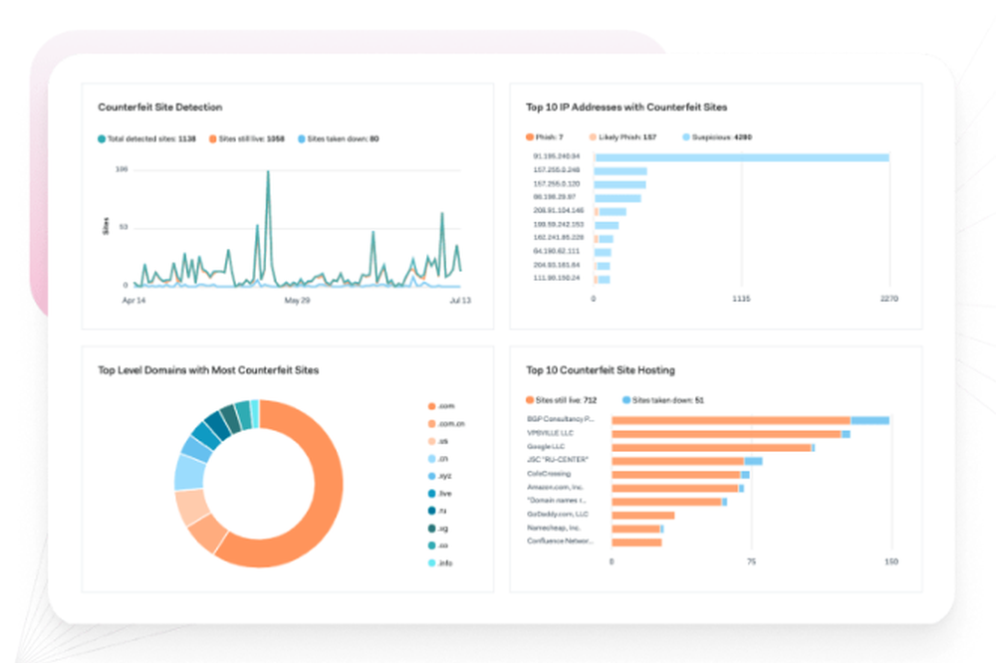
Task: Toggle the Likely Phish legend entry
Action: pyautogui.click(x=622, y=137)
